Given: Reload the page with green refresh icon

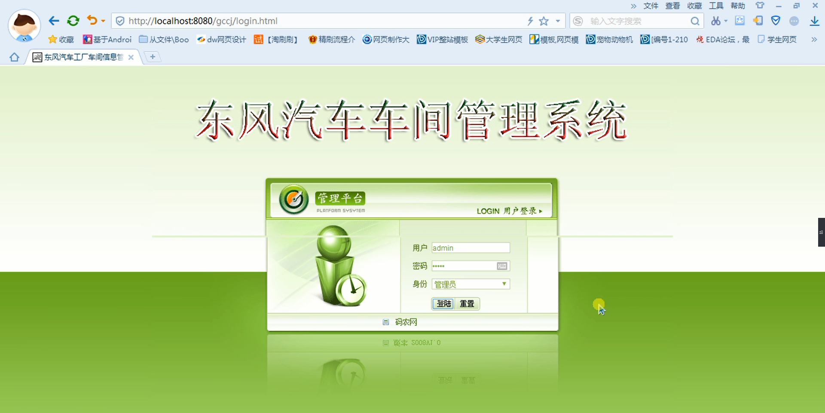Looking at the screenshot, I should click(x=73, y=21).
